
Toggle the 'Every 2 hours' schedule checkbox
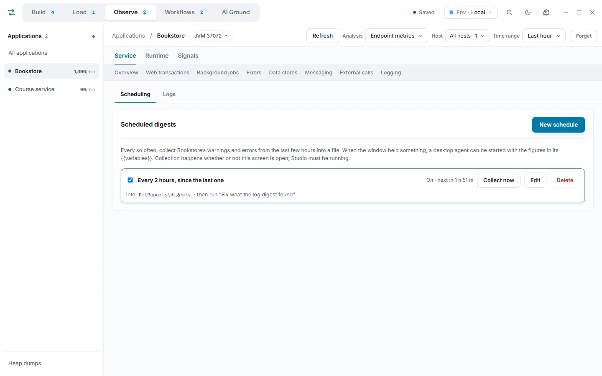pyautogui.click(x=130, y=180)
